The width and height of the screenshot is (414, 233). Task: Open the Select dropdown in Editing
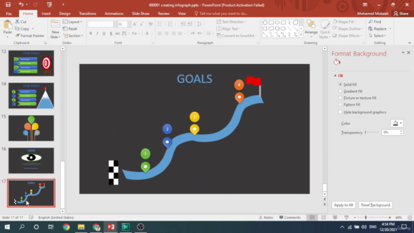click(x=378, y=36)
